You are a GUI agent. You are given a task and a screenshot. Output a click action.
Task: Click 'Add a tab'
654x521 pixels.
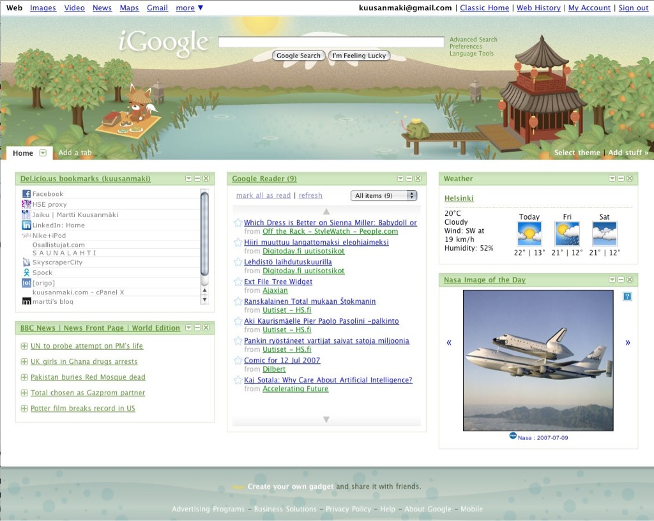pos(75,153)
